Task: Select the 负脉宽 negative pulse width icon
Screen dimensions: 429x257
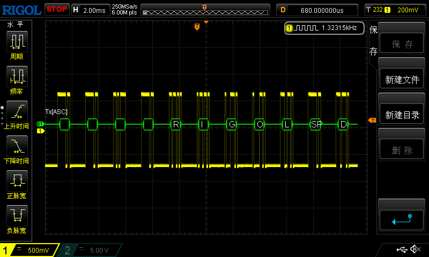Action: point(17,215)
